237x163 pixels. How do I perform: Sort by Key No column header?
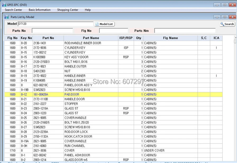26,38
